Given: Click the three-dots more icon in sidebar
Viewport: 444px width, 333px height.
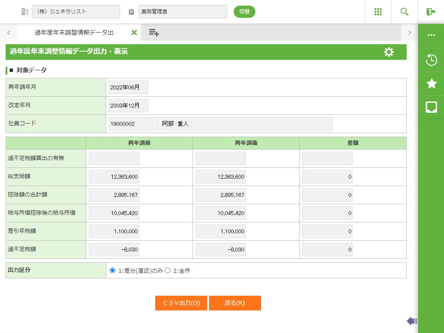Looking at the screenshot, I should pos(431,36).
